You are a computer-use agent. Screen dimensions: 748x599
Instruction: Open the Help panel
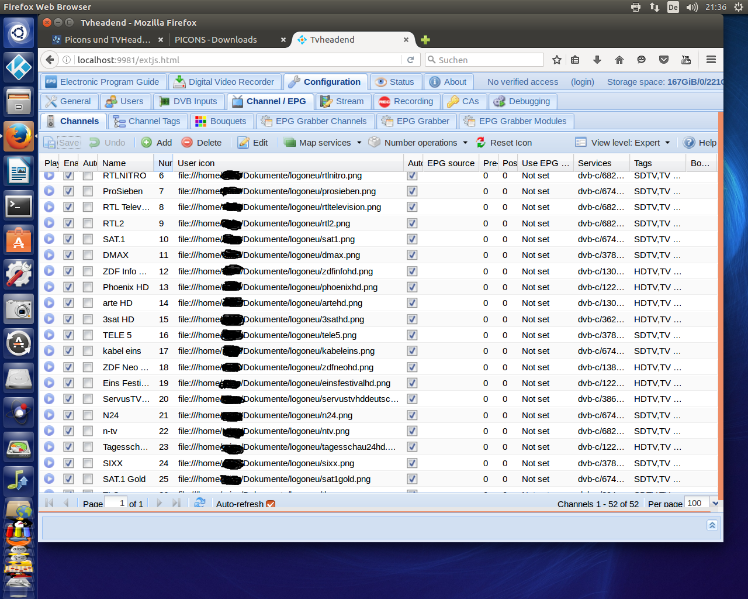pyautogui.click(x=700, y=143)
